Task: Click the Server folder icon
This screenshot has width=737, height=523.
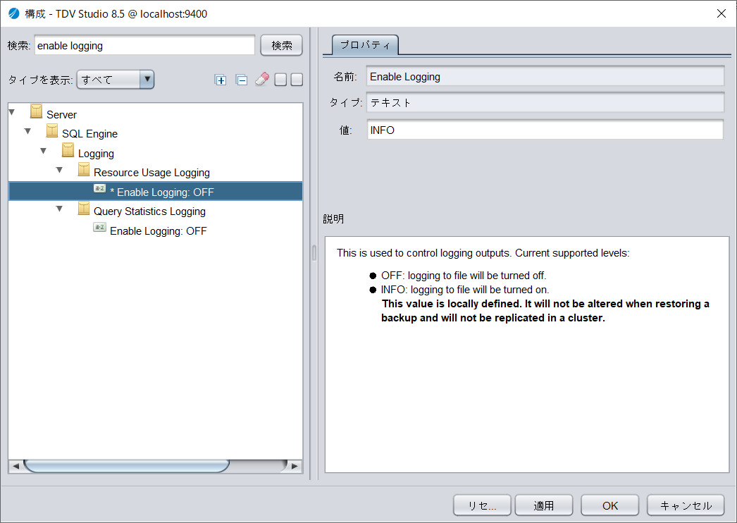Action: [x=36, y=111]
